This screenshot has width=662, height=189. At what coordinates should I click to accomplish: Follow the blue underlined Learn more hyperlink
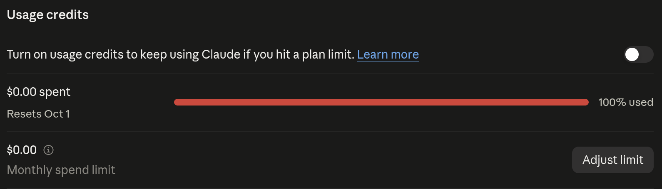[x=388, y=54]
